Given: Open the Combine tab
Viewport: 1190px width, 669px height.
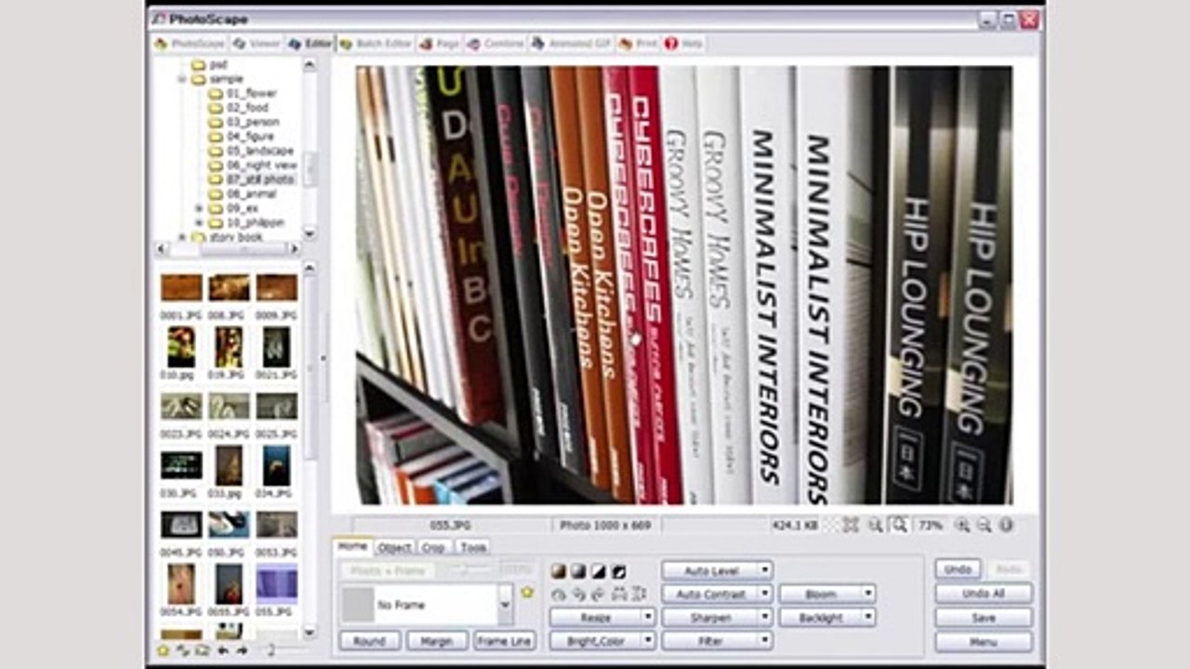Looking at the screenshot, I should click(496, 44).
